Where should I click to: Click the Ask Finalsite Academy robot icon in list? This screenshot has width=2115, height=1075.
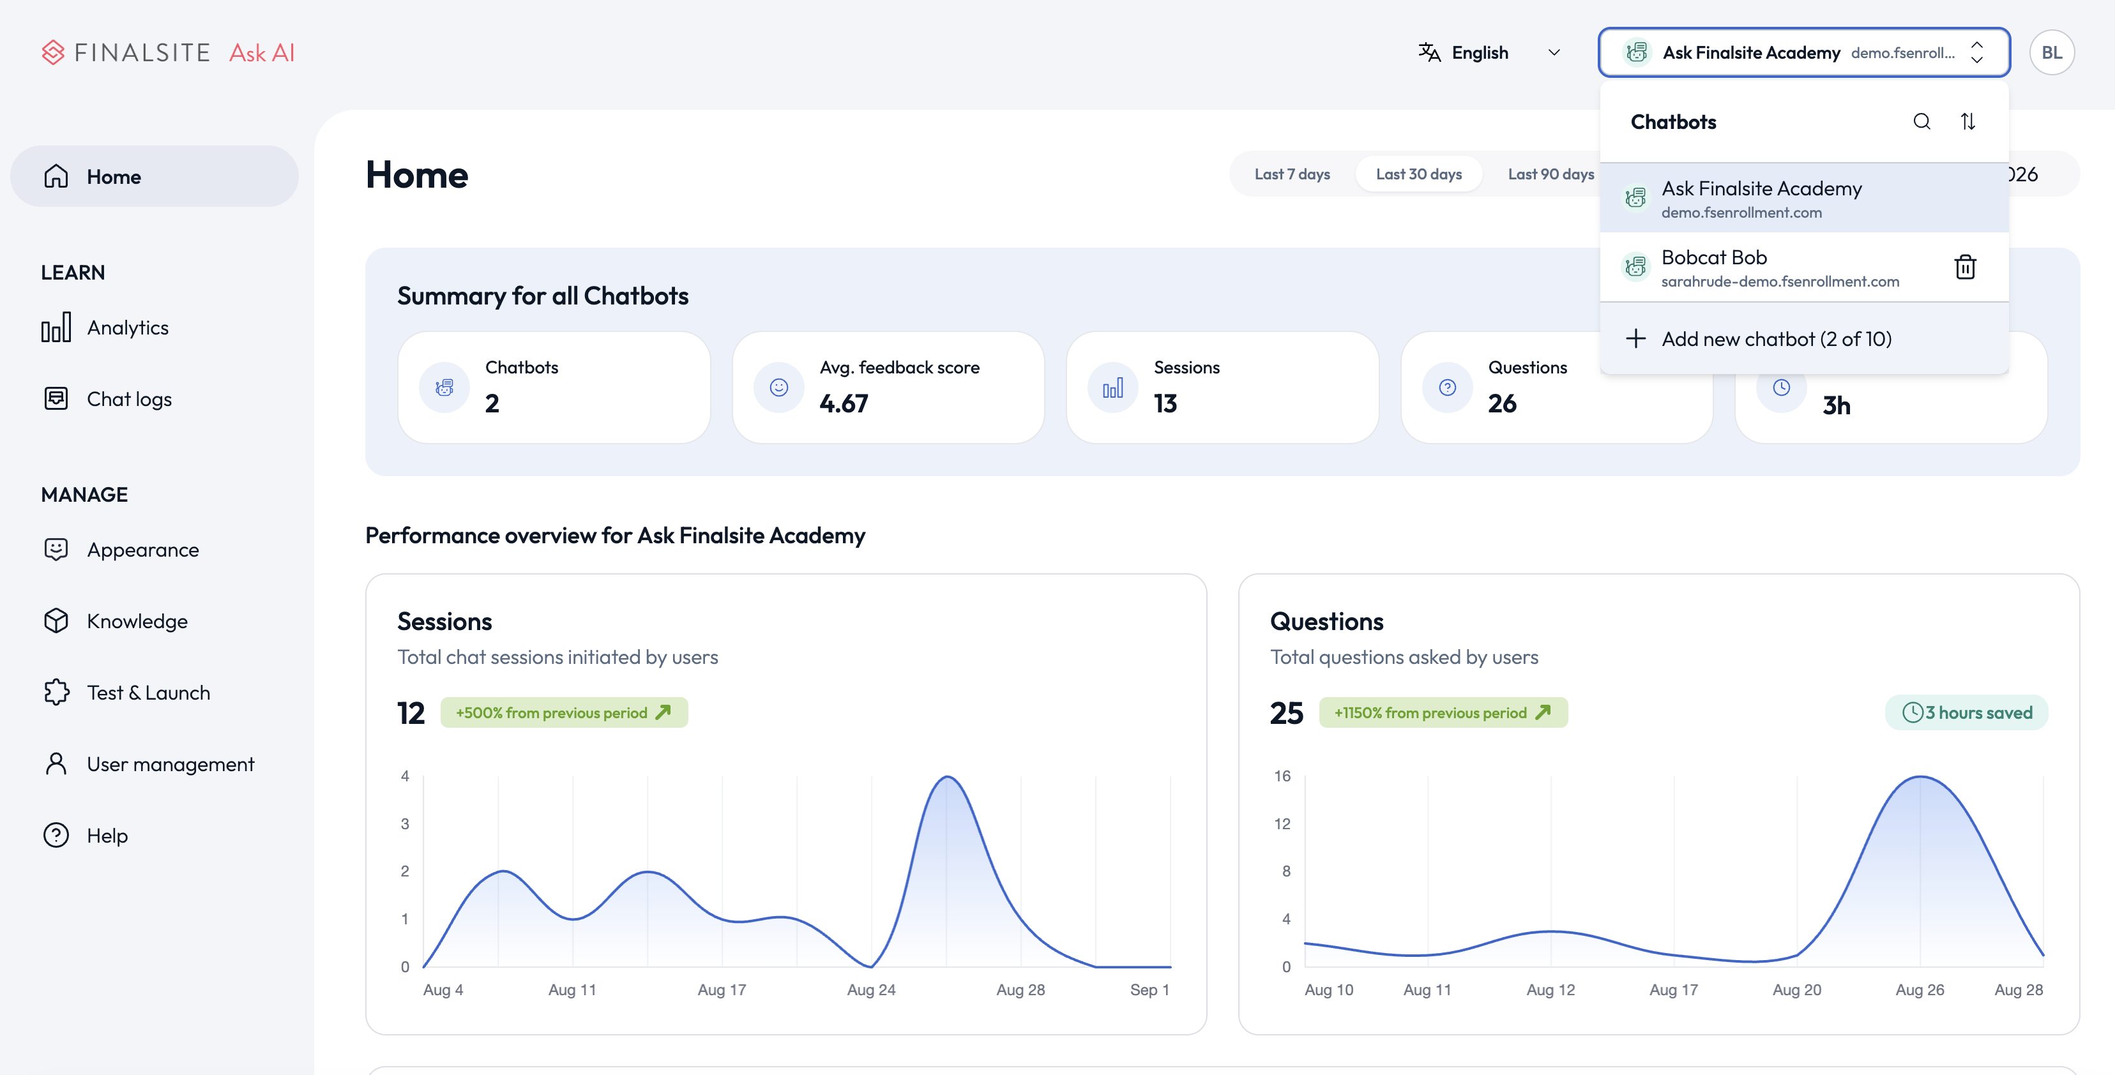pyautogui.click(x=1635, y=197)
